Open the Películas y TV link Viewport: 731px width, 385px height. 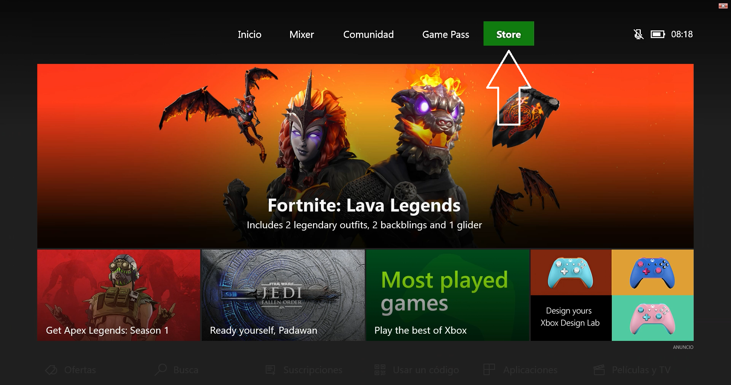[641, 370]
